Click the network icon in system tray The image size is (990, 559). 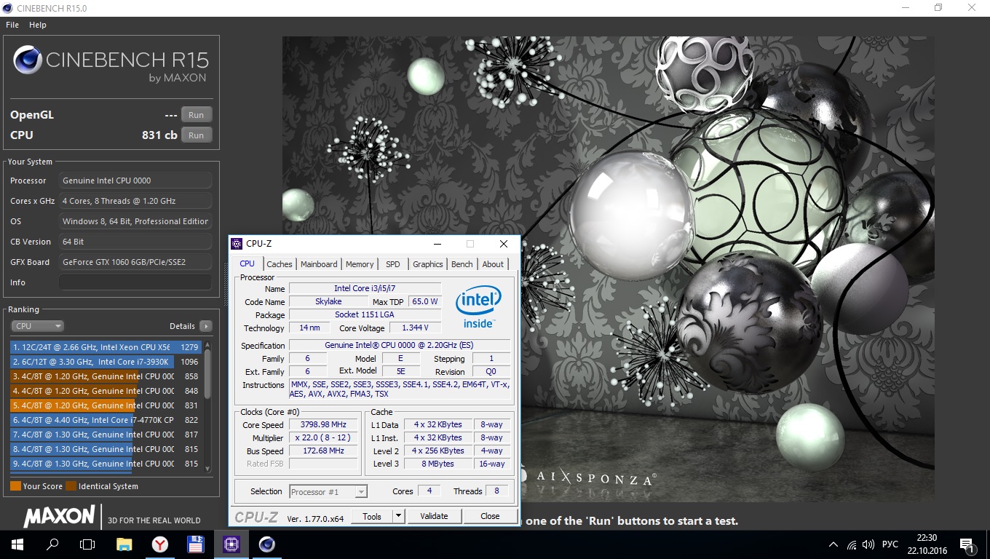click(x=852, y=544)
